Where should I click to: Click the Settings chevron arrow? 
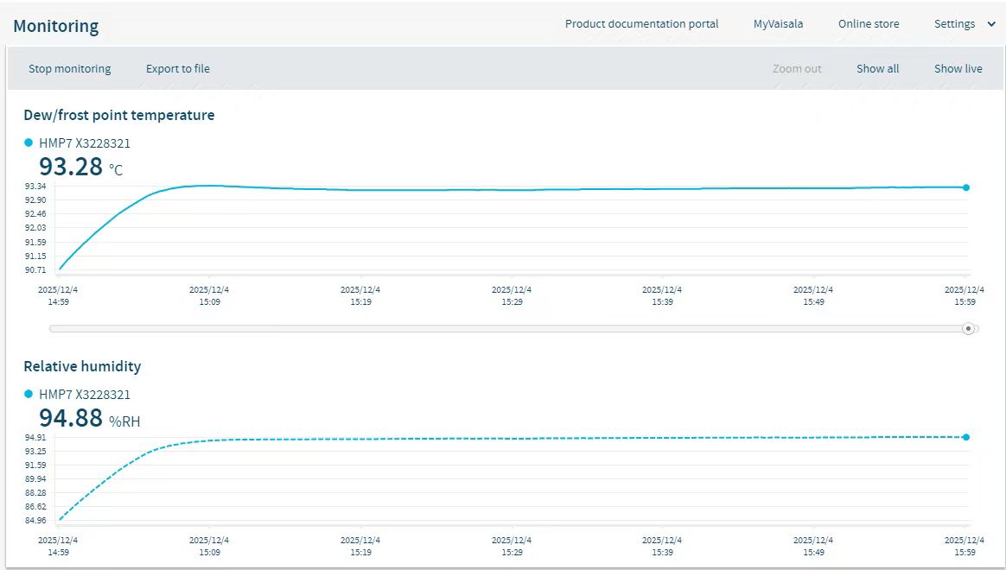click(x=991, y=24)
